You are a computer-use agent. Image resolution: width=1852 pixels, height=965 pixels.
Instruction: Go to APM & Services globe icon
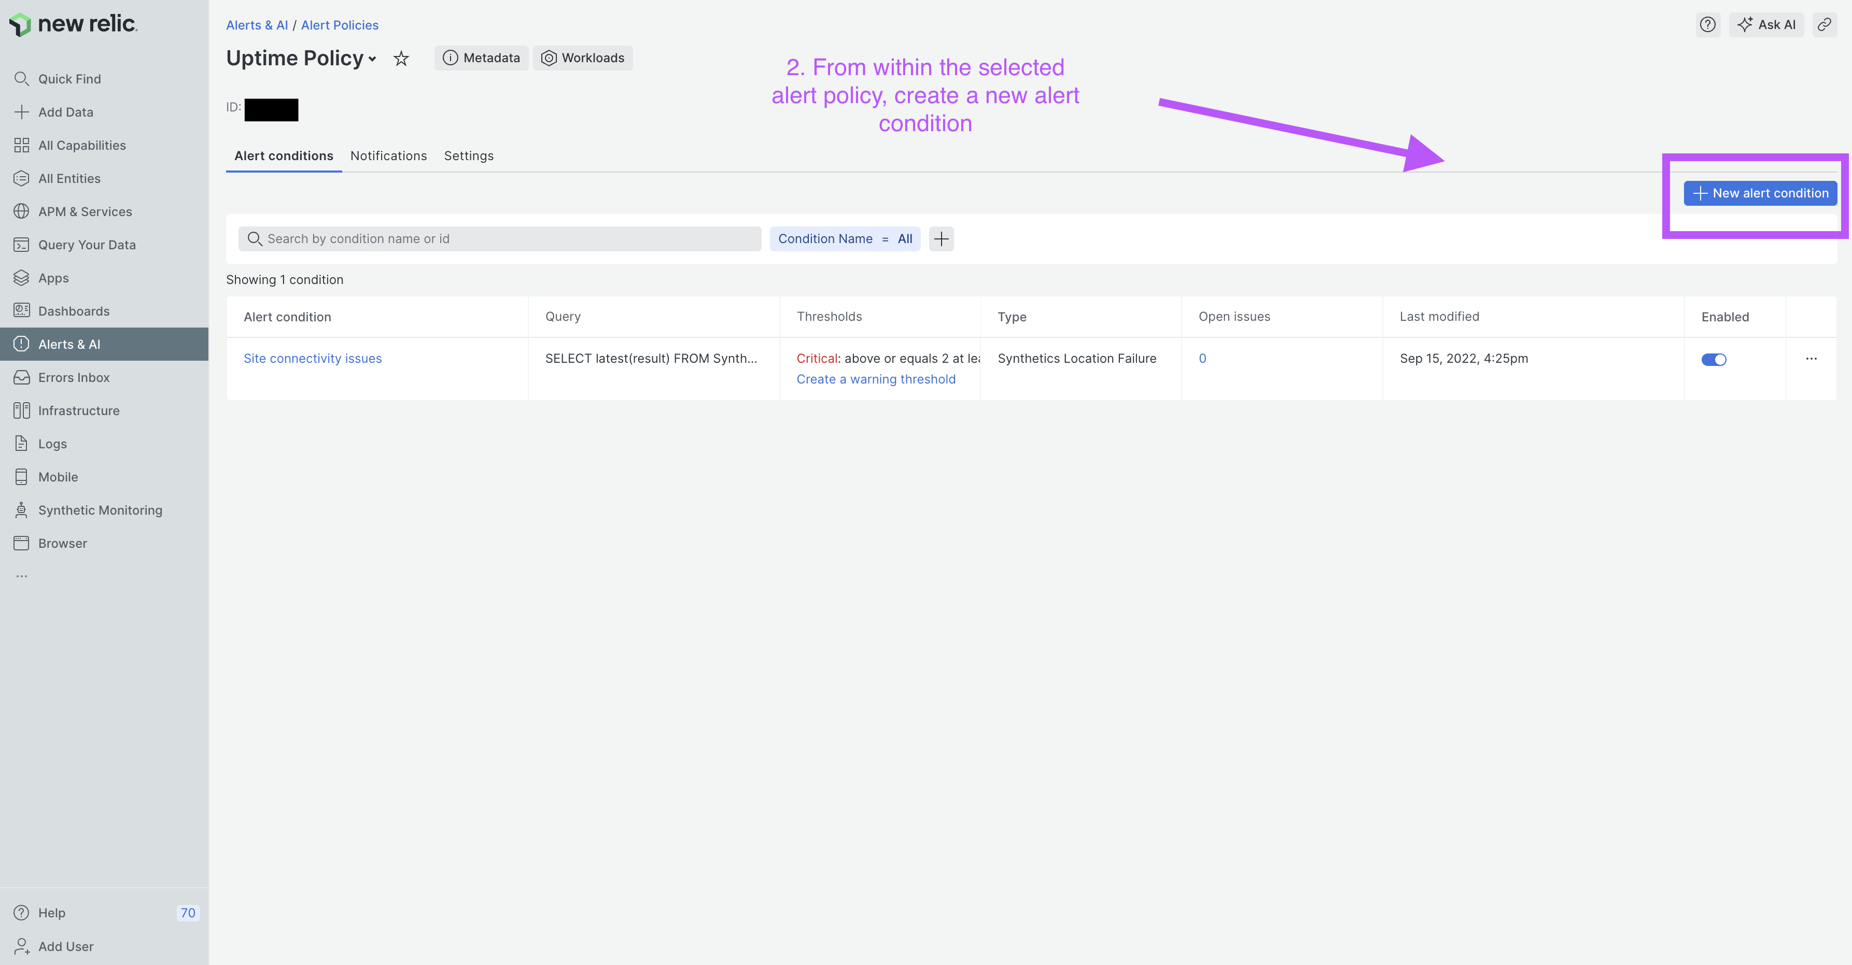(x=22, y=211)
